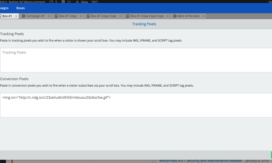Close the Box #1 Copy Copy tab
The height and width of the screenshot is (163, 272).
coord(120,16)
